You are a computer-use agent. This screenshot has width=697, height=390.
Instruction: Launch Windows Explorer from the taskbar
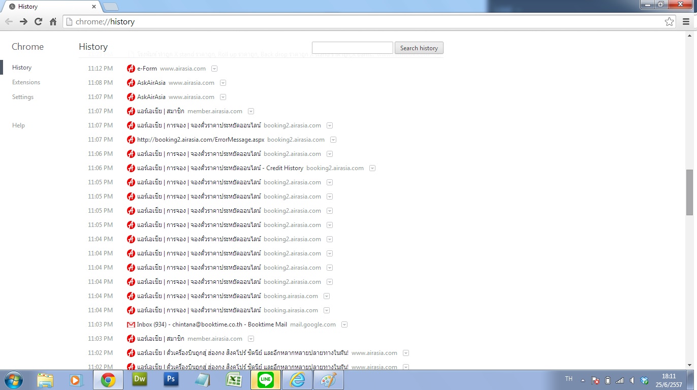pos(45,380)
